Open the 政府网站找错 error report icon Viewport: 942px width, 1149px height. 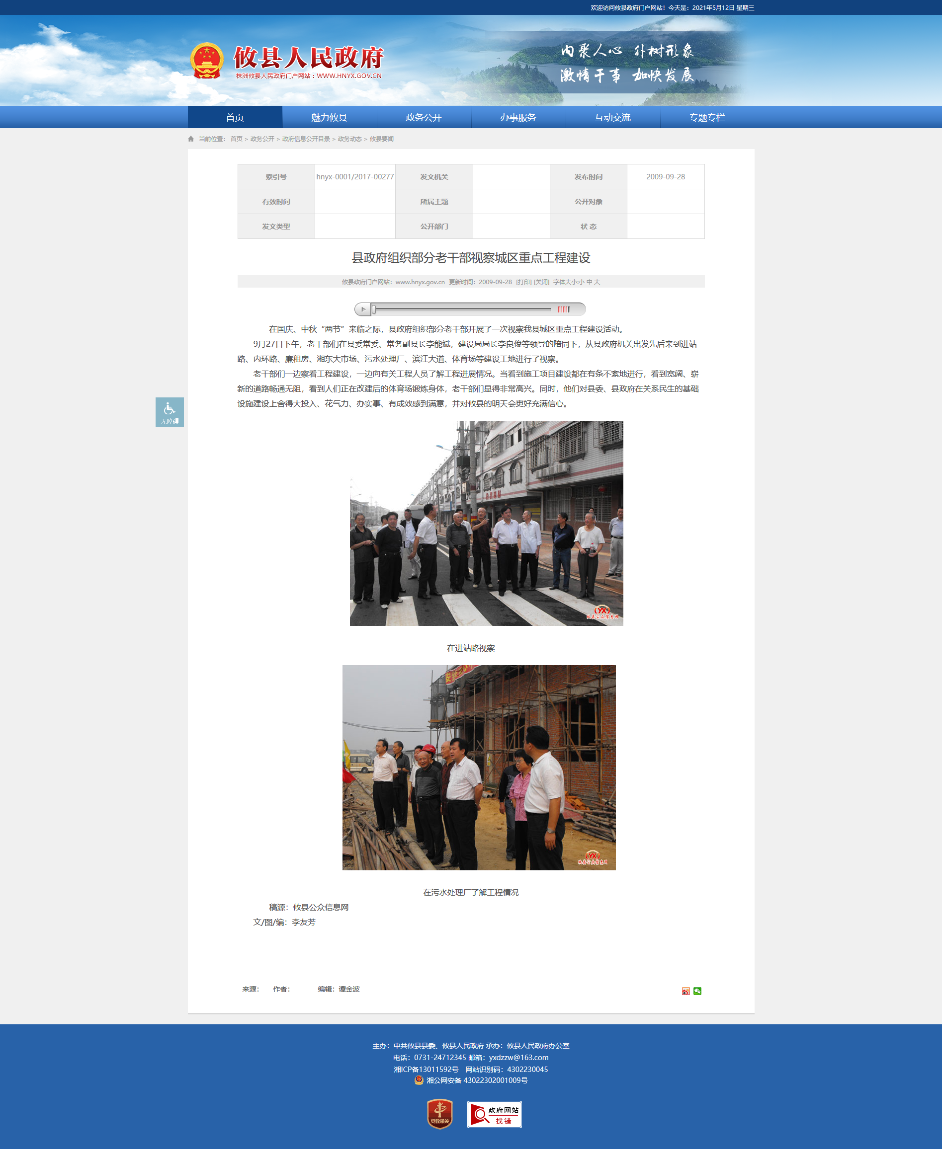tap(494, 1114)
